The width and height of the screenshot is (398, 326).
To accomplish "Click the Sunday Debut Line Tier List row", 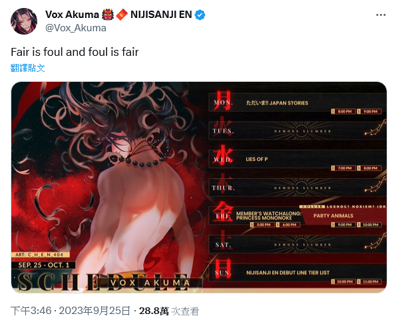I will [298, 274].
